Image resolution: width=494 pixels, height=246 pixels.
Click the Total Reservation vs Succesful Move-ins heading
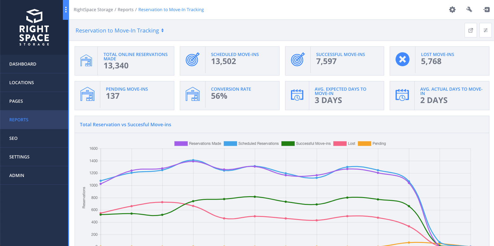click(x=125, y=125)
